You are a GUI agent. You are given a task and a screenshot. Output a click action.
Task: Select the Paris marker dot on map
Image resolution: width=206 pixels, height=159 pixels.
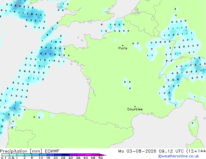coord(123,45)
